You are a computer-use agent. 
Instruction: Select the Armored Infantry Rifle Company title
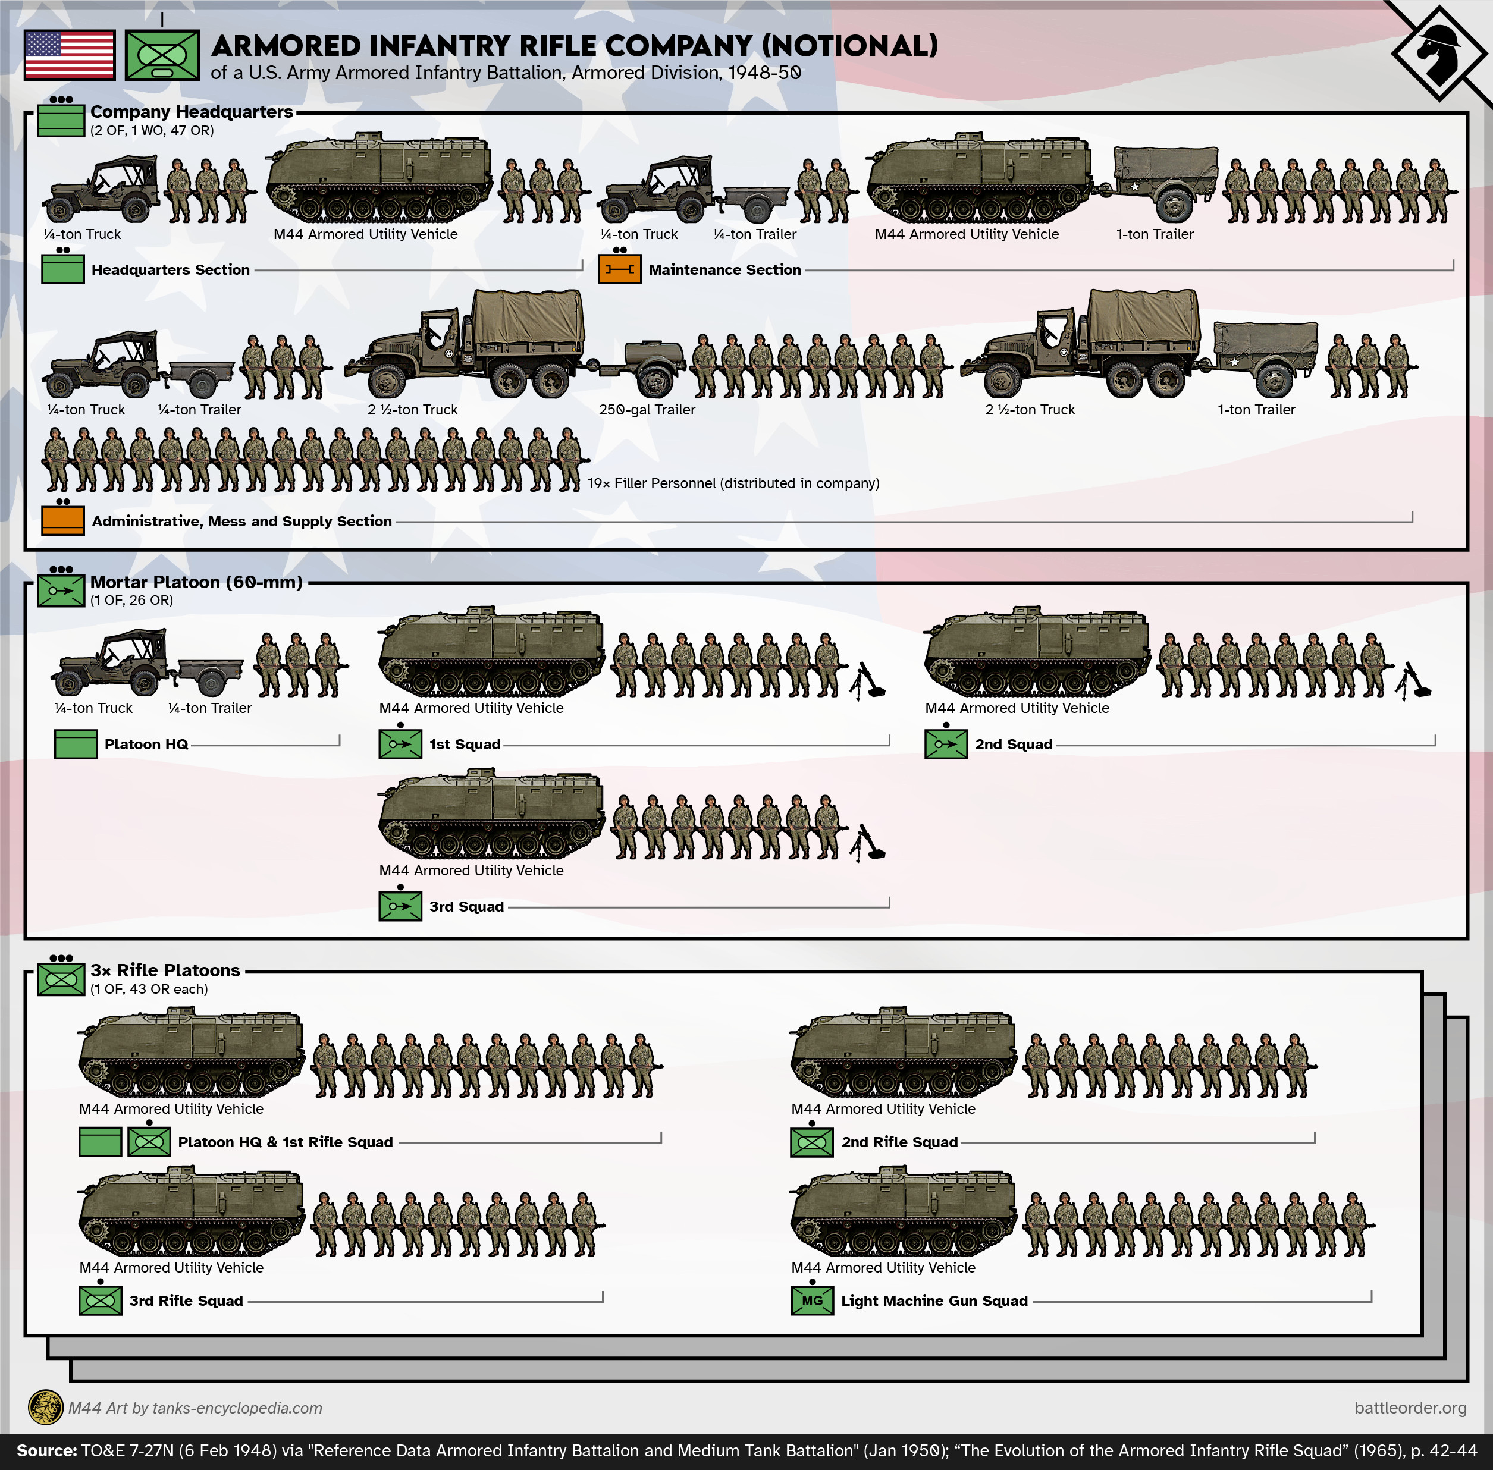[x=575, y=46]
